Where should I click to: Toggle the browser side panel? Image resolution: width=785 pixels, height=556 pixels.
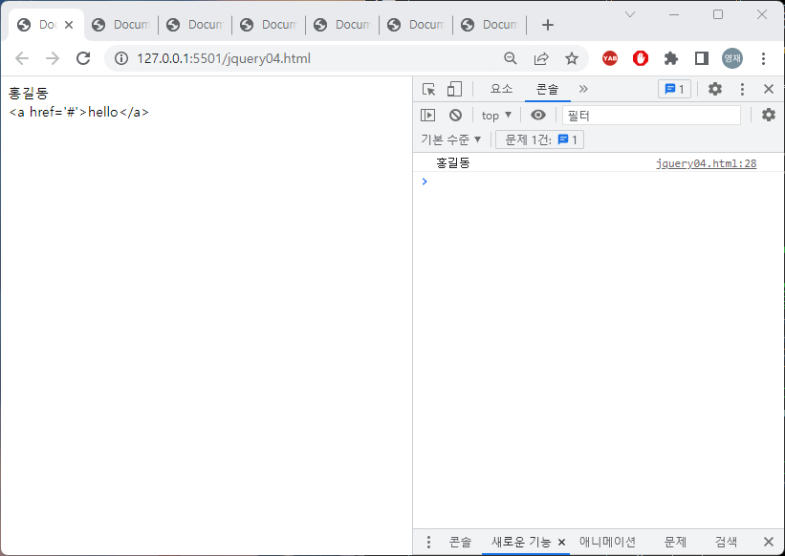coord(702,58)
